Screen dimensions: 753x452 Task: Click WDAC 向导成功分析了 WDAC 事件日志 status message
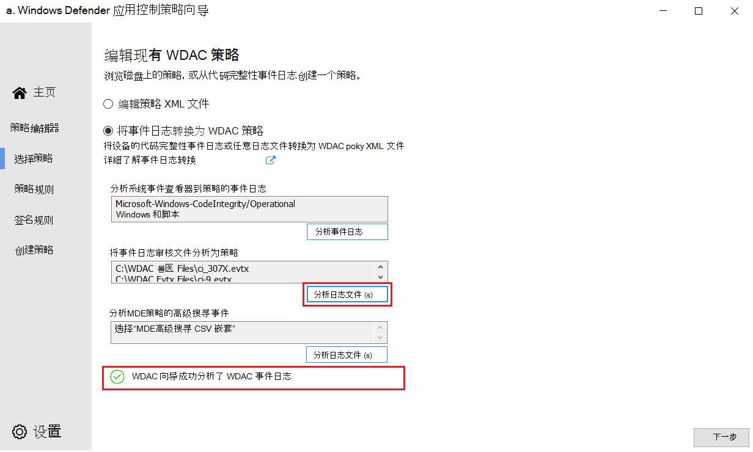coord(211,377)
